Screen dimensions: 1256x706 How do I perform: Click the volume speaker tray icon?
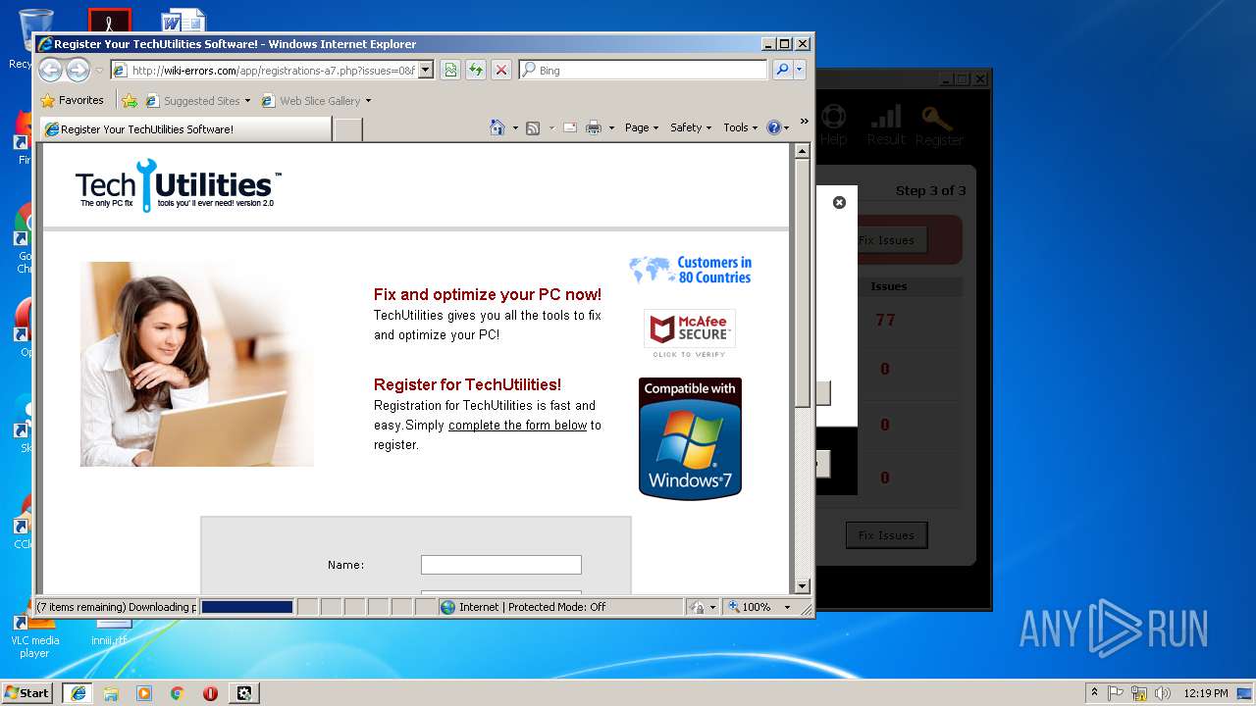point(1162,693)
